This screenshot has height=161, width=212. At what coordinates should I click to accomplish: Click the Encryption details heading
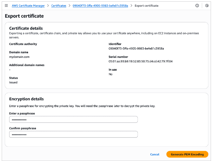click(x=26, y=99)
